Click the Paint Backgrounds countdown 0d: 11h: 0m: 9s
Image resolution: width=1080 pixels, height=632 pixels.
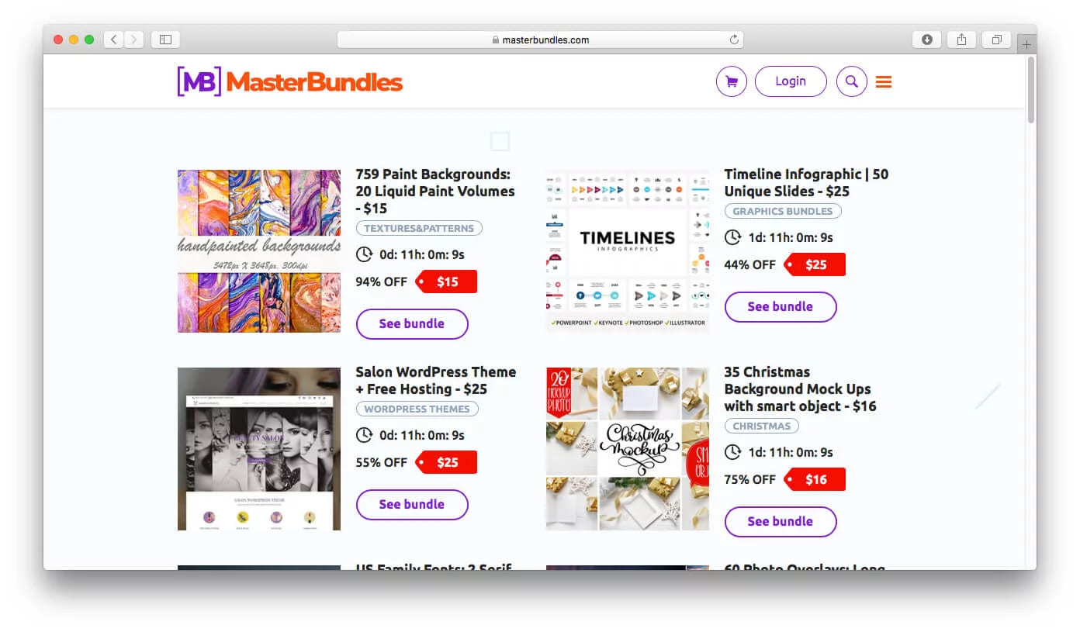click(x=422, y=254)
